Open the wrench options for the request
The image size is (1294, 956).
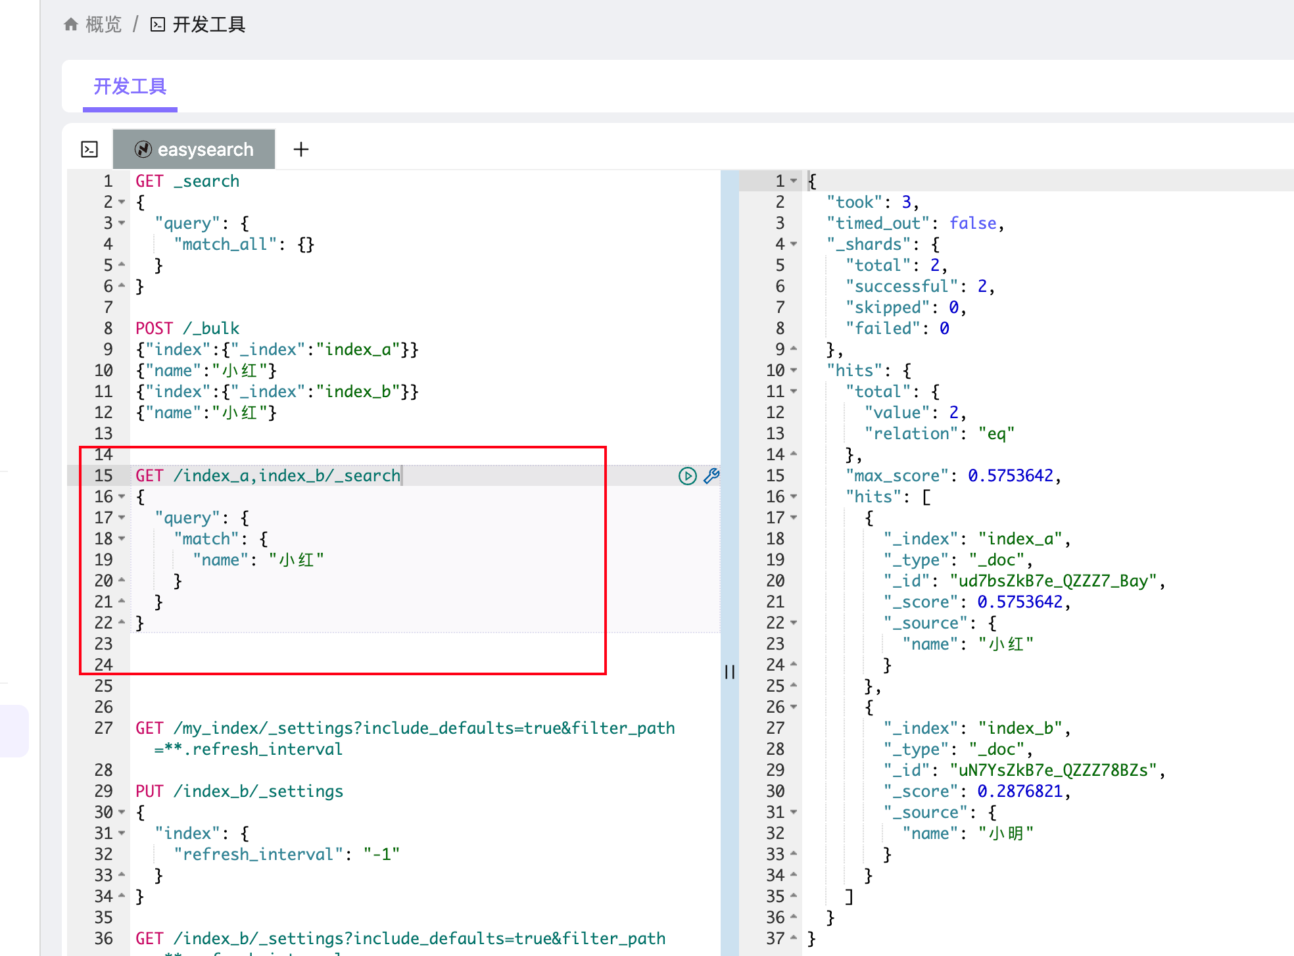711,476
